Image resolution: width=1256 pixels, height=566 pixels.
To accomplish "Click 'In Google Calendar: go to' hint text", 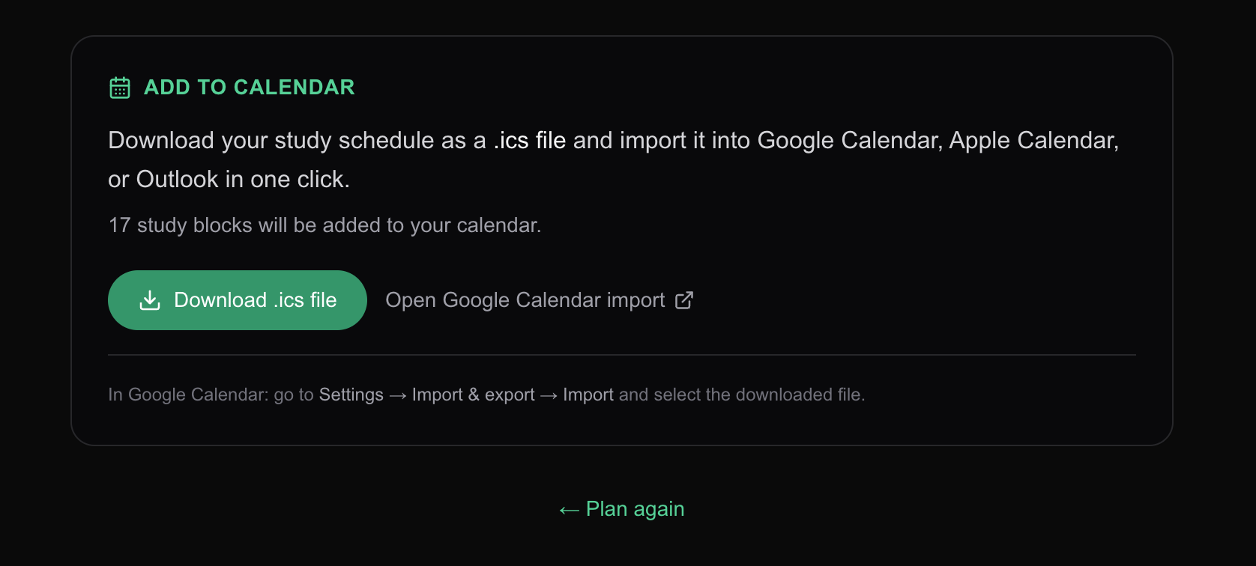I will (x=211, y=395).
